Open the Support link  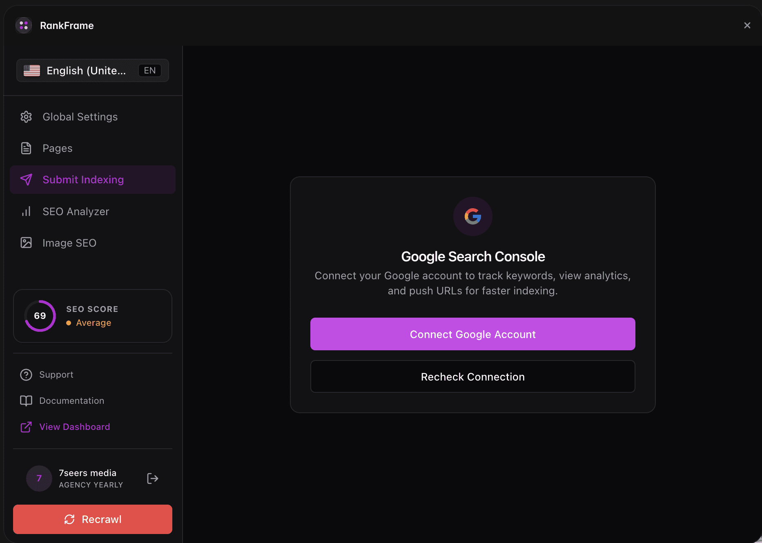click(x=56, y=375)
